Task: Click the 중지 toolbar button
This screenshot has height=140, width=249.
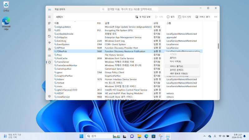Action: pyautogui.click(x=171, y=17)
